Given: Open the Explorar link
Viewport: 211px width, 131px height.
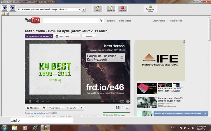Looking at the screenshot, I should 111,21.
